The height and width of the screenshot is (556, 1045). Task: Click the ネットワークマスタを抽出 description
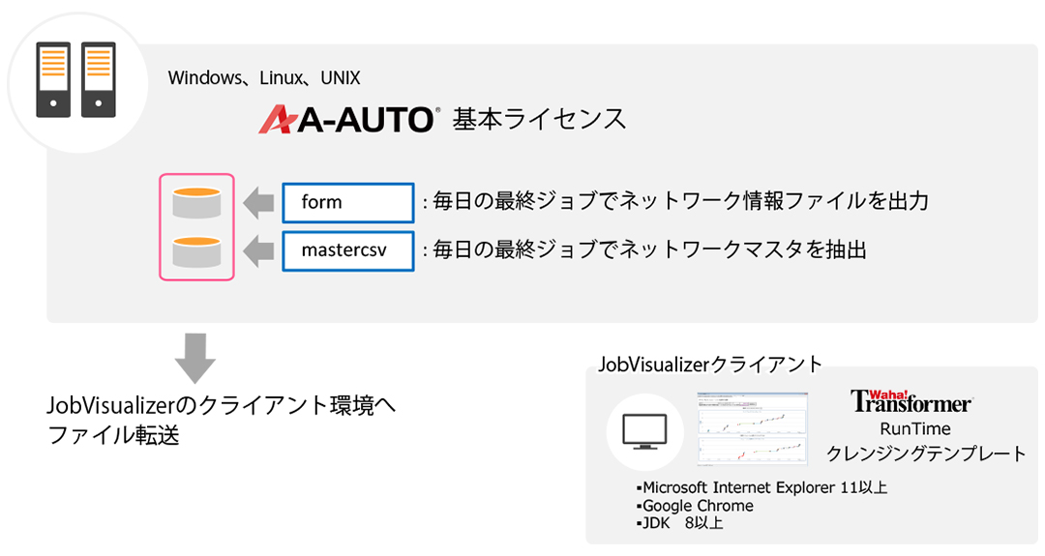pyautogui.click(x=644, y=249)
